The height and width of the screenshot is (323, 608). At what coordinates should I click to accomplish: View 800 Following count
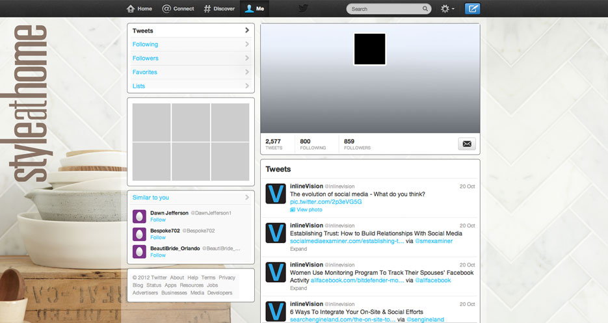coord(313,144)
